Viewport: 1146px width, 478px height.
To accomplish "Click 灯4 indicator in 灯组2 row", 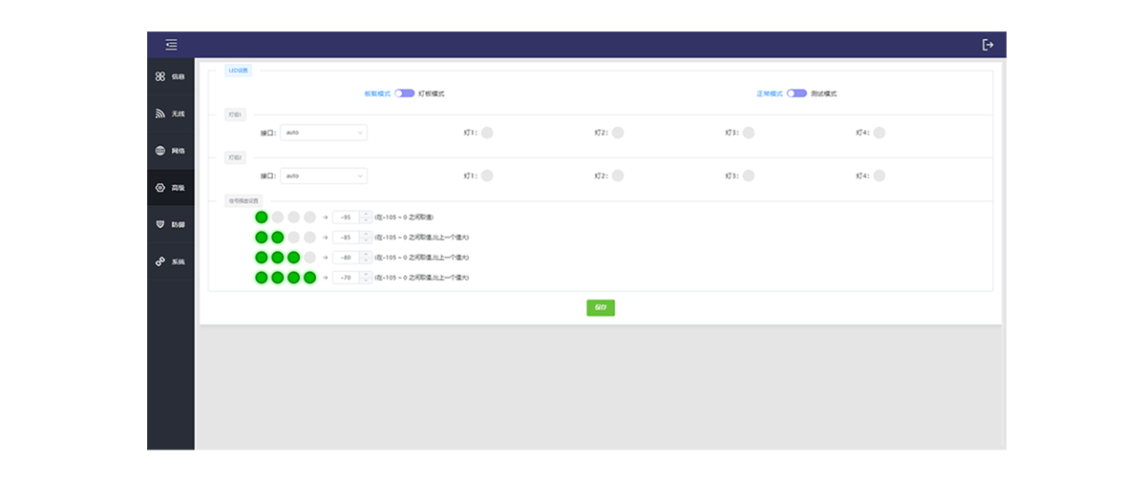I will pyautogui.click(x=879, y=176).
